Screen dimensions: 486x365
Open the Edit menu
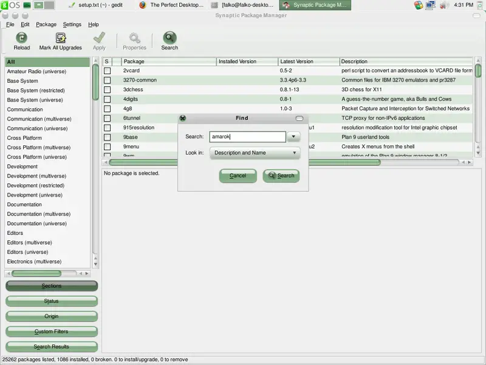[25, 24]
